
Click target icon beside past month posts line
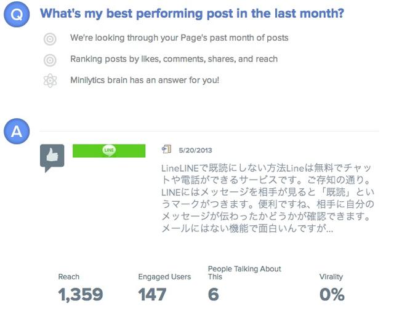coord(51,39)
